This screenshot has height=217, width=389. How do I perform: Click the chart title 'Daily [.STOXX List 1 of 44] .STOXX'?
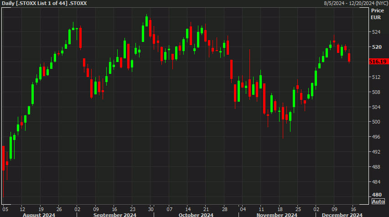[44, 3]
